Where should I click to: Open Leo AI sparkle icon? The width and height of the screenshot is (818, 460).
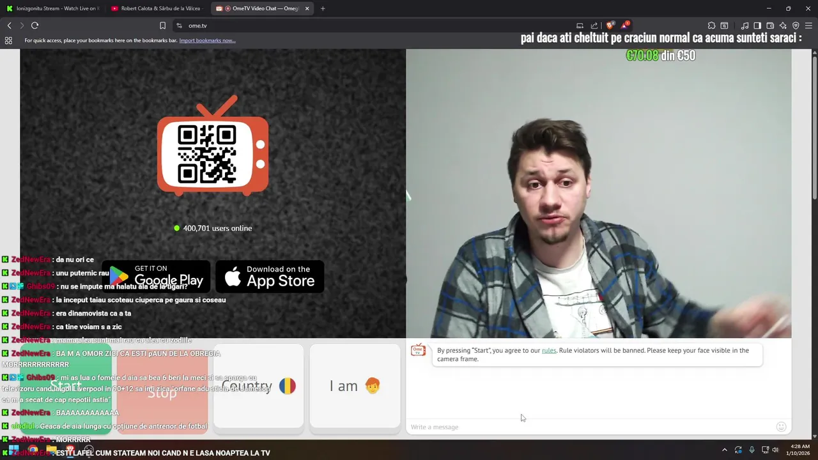(783, 26)
